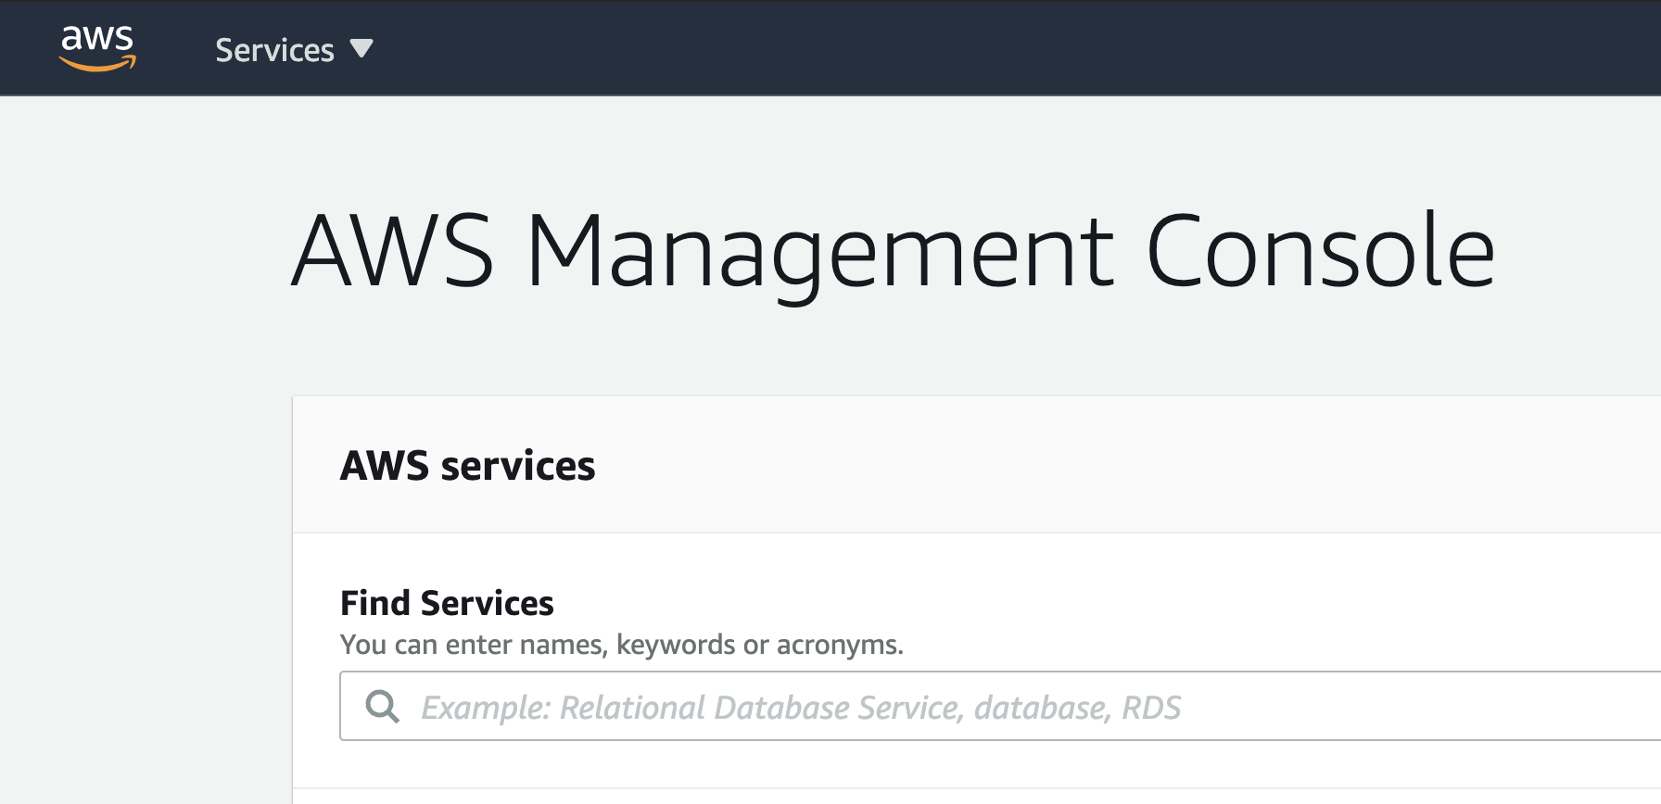Select the AWS services panel header
Viewport: 1661px width, 804px height.
coord(977,465)
